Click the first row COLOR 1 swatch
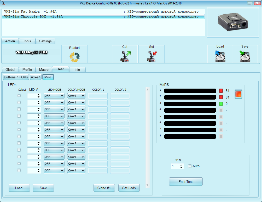The image size is (262, 202). point(98,96)
